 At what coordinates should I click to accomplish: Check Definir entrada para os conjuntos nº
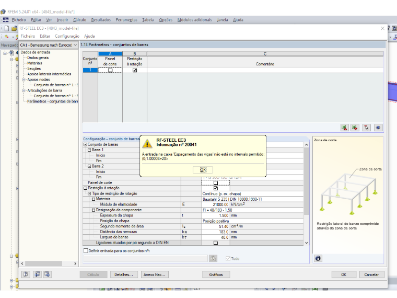coord(86,250)
